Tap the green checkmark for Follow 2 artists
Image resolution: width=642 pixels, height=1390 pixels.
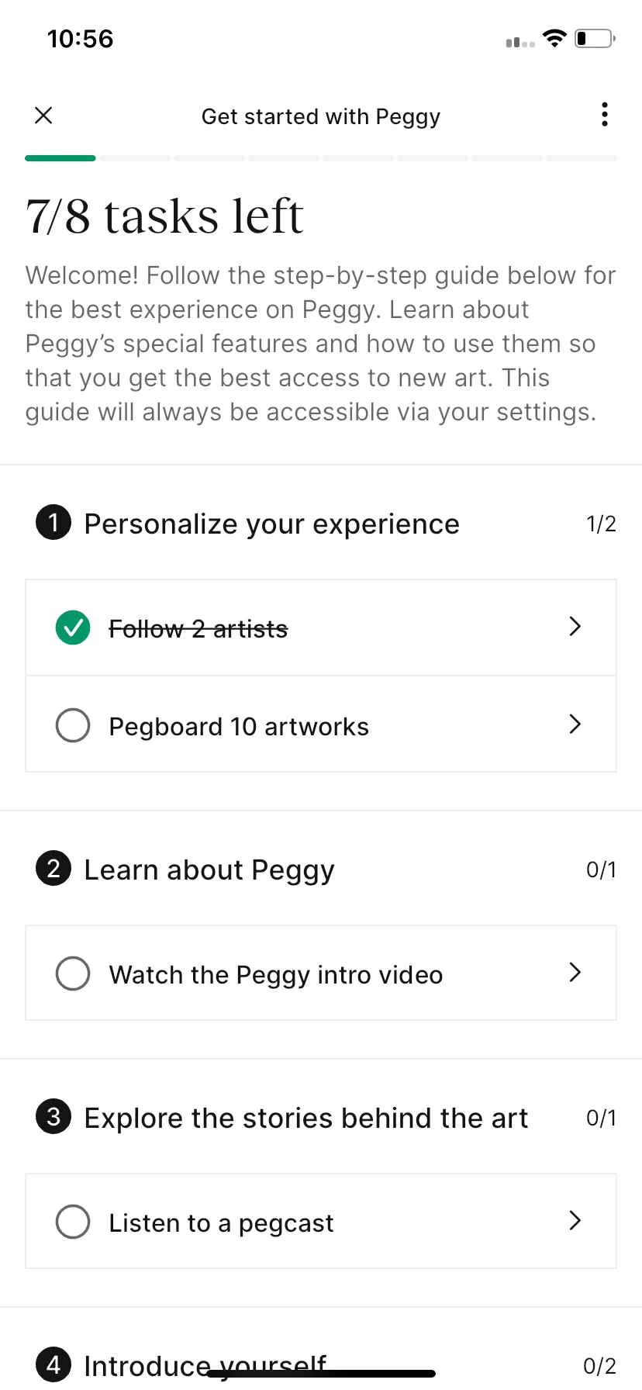[x=73, y=628]
